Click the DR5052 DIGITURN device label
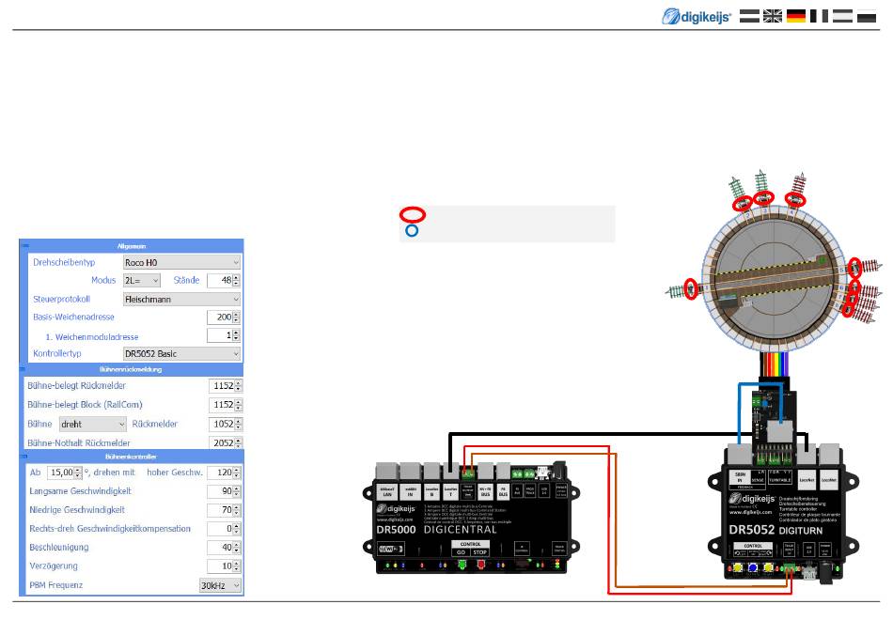 click(775, 530)
